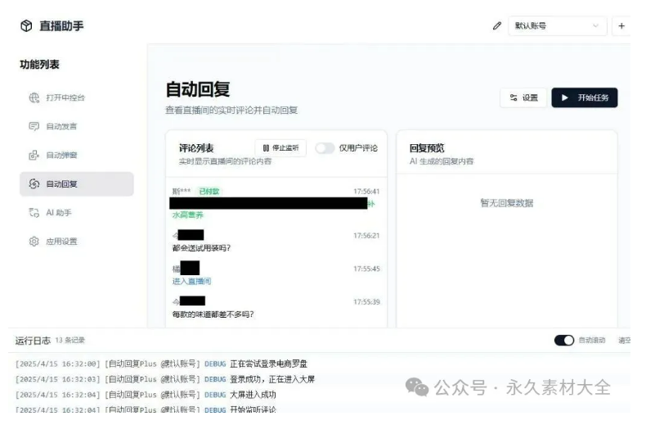The image size is (655, 425).
Task: Click the pencil edit icon beside account
Action: tap(496, 26)
